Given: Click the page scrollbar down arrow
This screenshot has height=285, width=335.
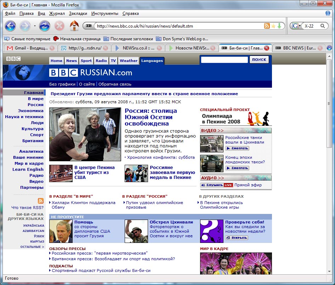Looking at the screenshot, I should (329, 271).
